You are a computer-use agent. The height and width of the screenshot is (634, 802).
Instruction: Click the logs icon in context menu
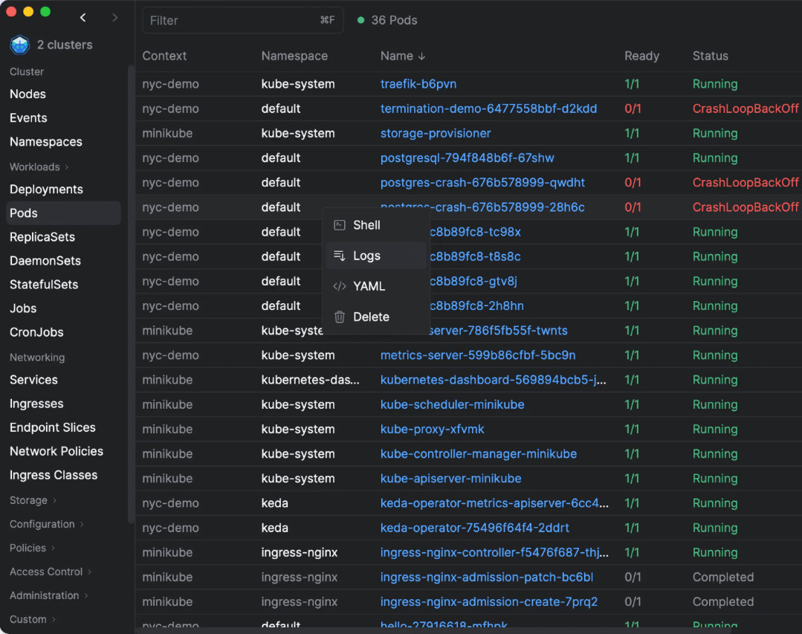point(339,256)
